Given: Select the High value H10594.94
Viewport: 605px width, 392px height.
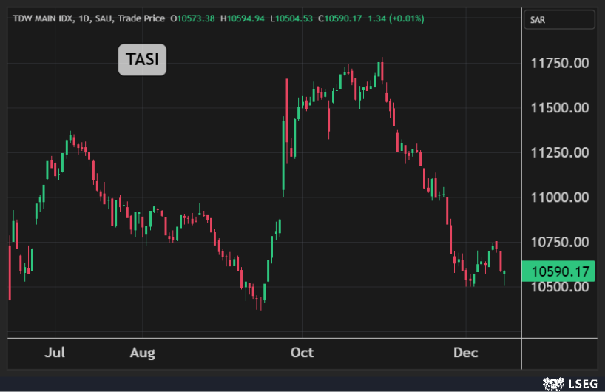Looking at the screenshot, I should [242, 18].
